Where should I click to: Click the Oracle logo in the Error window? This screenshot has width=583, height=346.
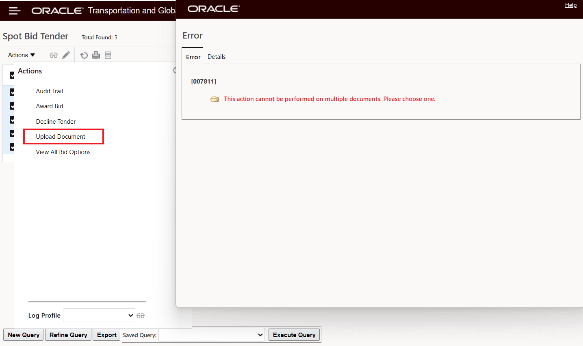pos(214,9)
